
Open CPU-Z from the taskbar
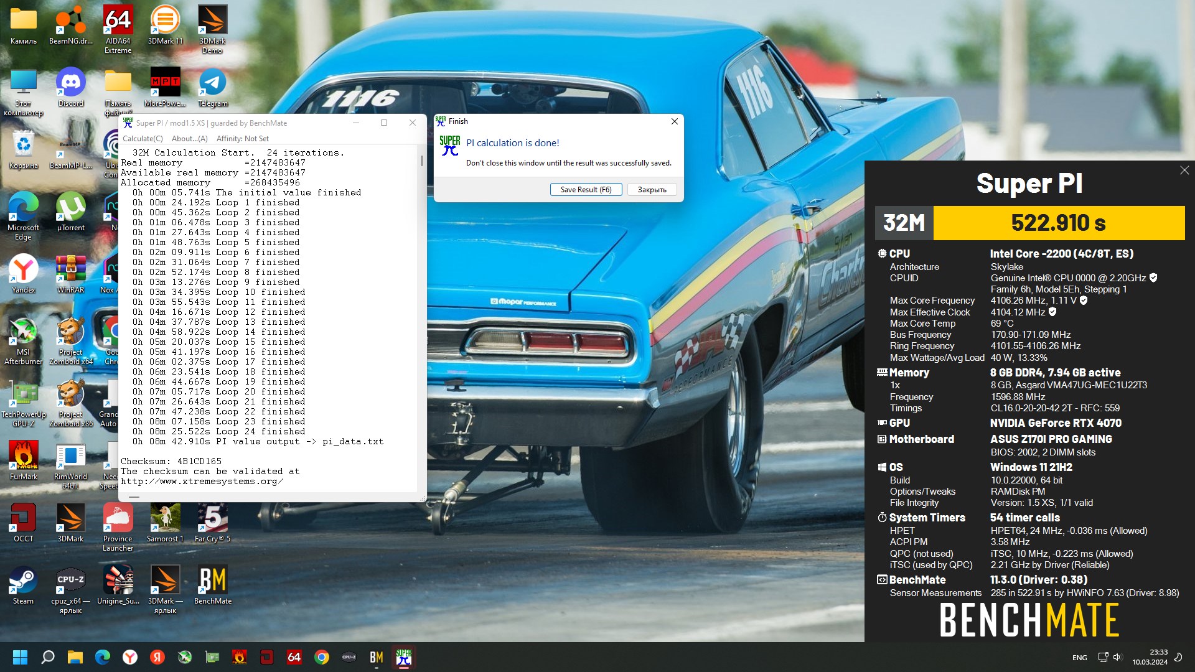(349, 657)
